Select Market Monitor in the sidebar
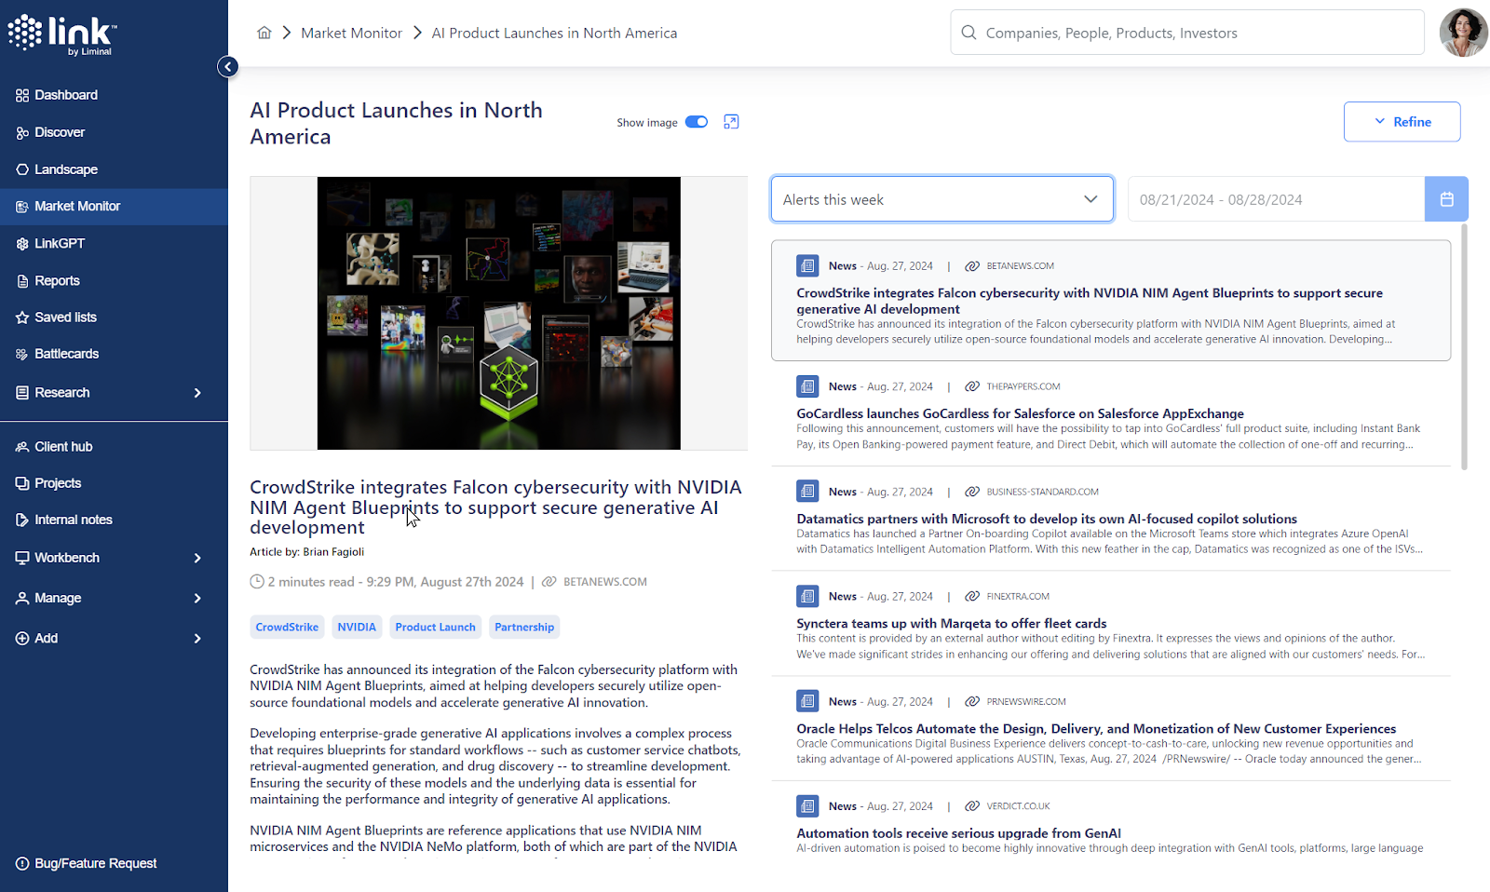 click(114, 207)
